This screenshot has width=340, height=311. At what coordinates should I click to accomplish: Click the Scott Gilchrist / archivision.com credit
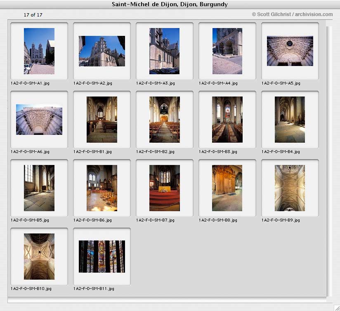292,14
